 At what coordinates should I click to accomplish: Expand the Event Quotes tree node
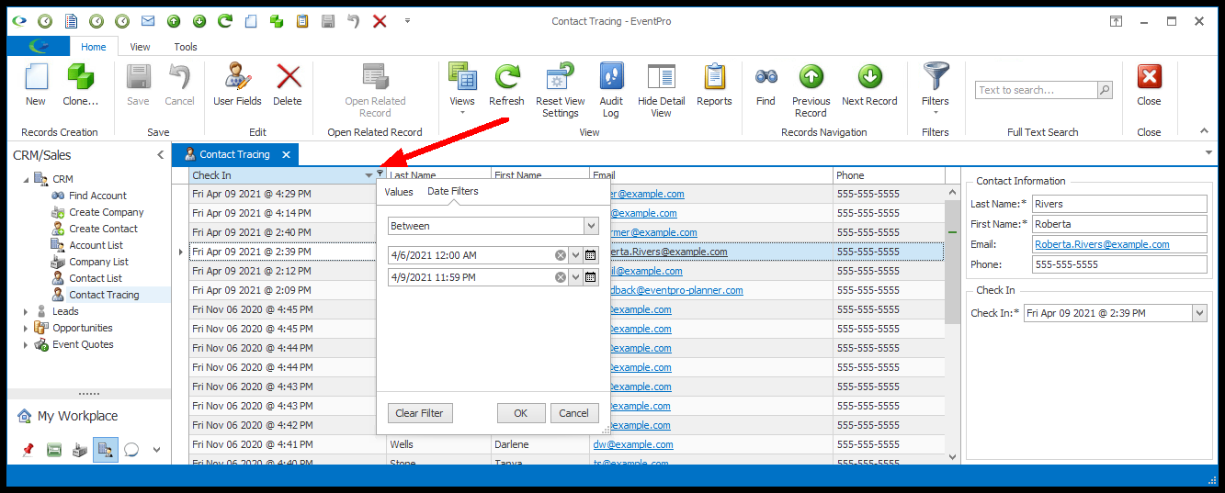(x=26, y=344)
